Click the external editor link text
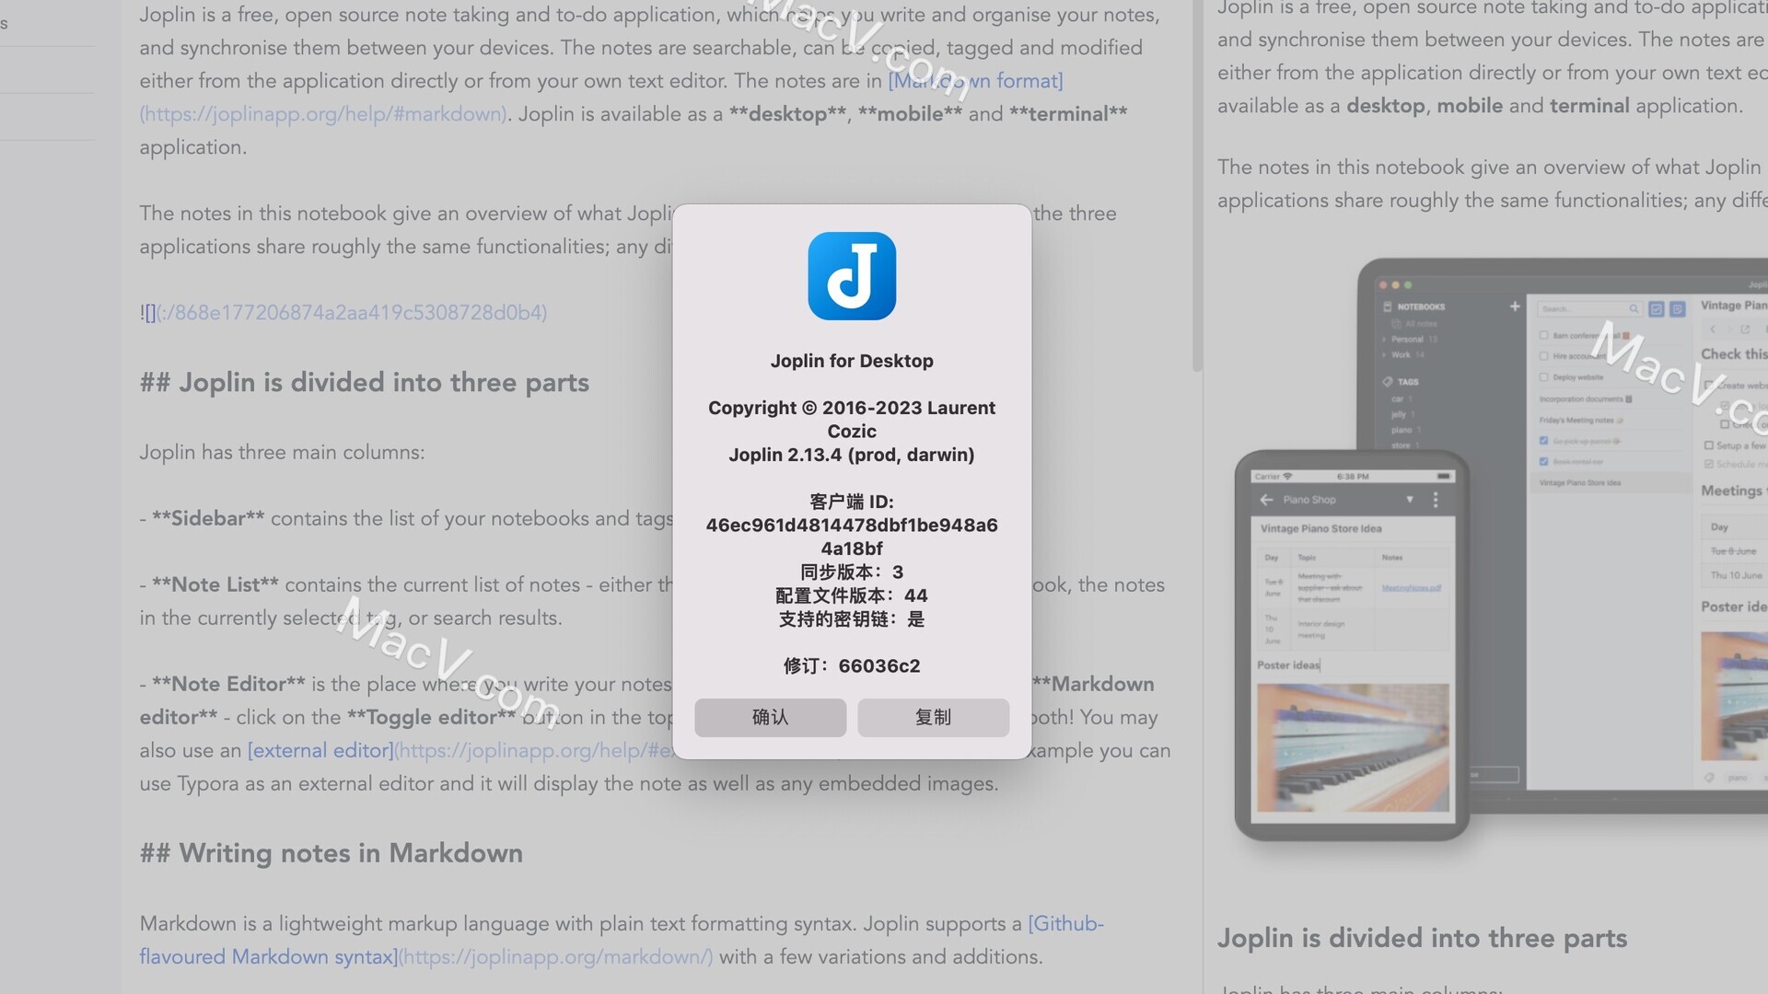 tap(320, 750)
